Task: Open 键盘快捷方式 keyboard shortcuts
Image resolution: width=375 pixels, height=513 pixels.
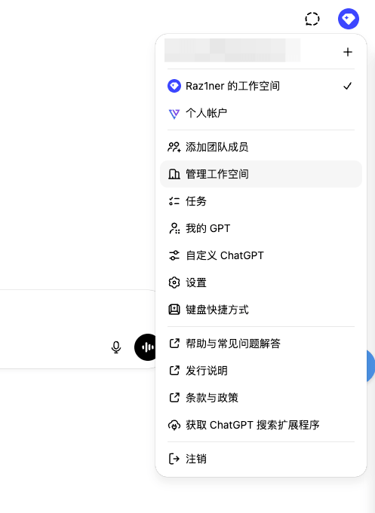Action: pyautogui.click(x=261, y=310)
